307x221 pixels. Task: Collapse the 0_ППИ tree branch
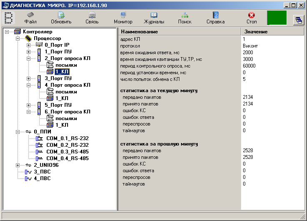18,132
